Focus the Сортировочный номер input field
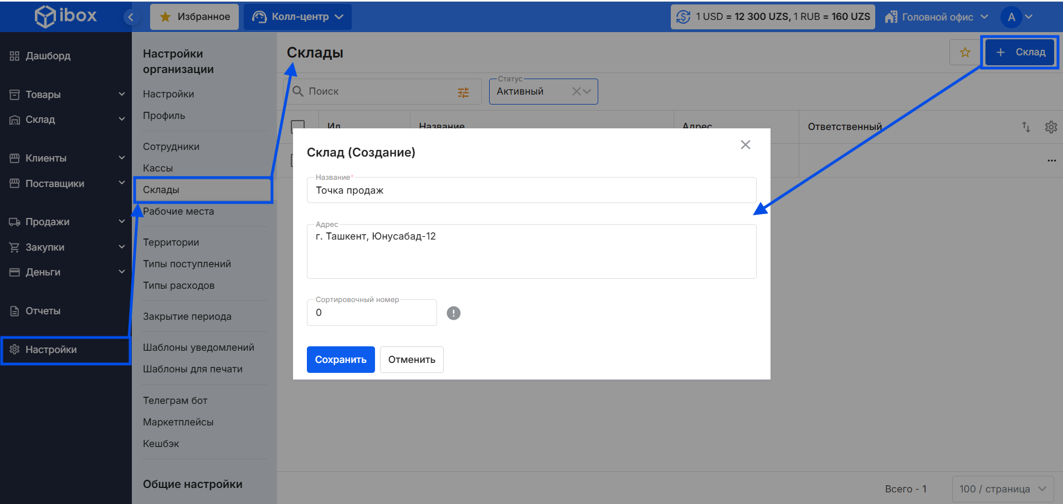Screen dimensions: 1063x504 pos(372,313)
